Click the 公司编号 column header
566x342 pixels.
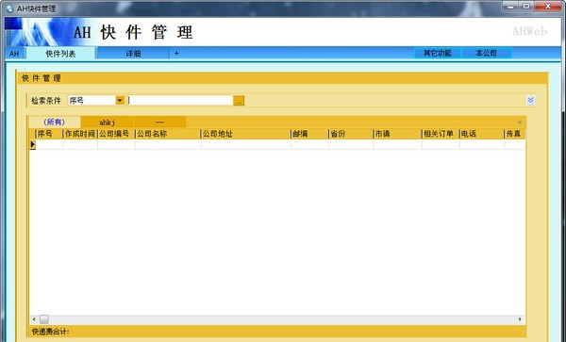(116, 134)
